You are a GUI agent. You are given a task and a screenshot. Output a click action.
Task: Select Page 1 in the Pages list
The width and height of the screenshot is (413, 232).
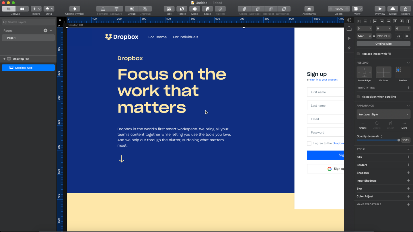28,38
